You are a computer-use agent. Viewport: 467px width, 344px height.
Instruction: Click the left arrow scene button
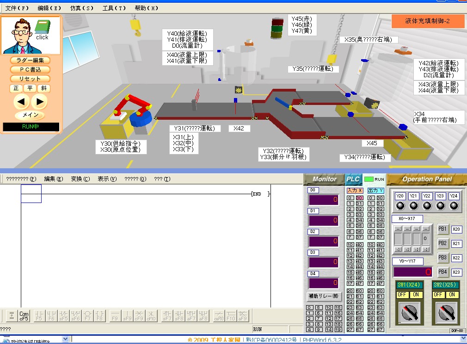pos(23,101)
